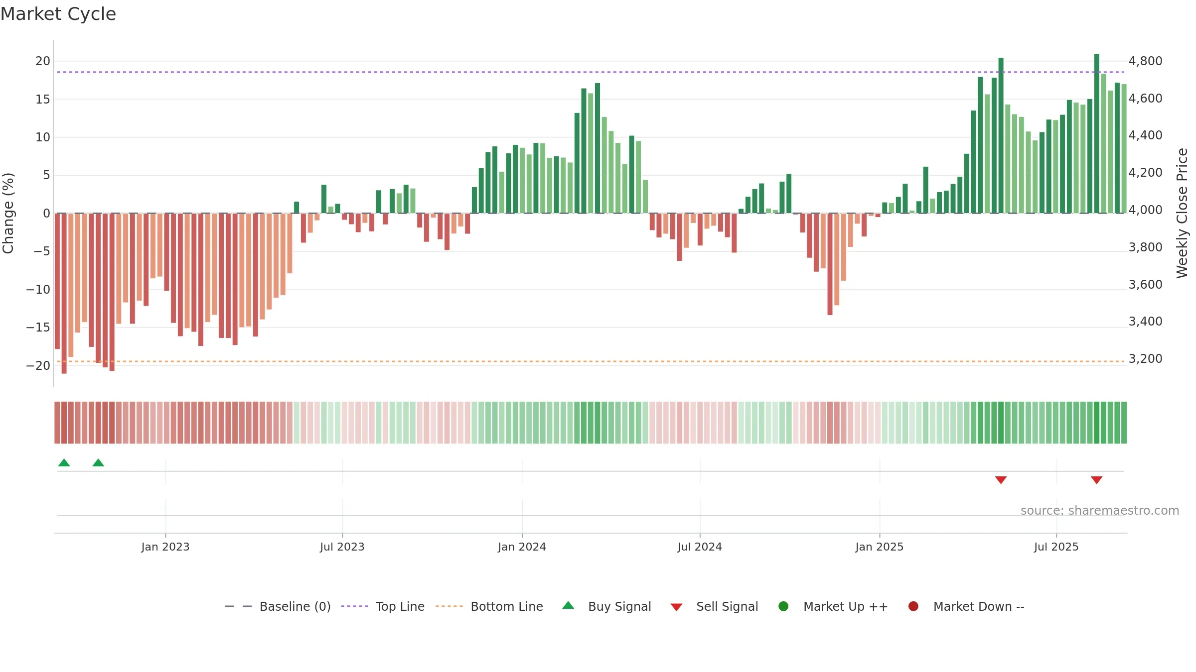Click the −20 change tick label
1196x672 pixels.
(x=38, y=365)
